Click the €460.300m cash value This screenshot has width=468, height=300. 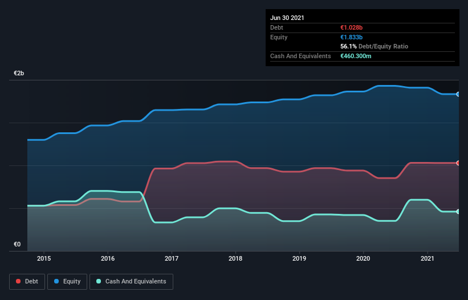click(x=356, y=56)
